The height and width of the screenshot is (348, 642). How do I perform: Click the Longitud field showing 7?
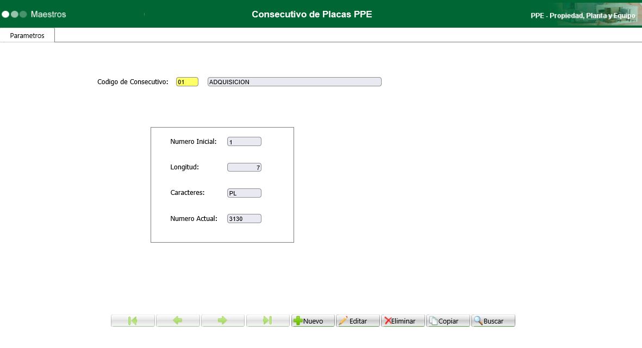click(244, 167)
